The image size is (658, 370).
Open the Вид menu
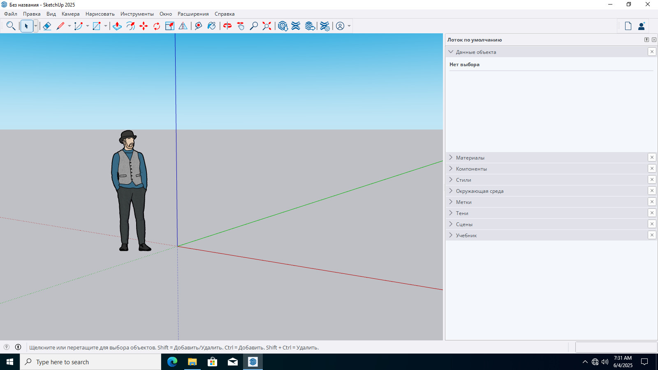(51, 14)
